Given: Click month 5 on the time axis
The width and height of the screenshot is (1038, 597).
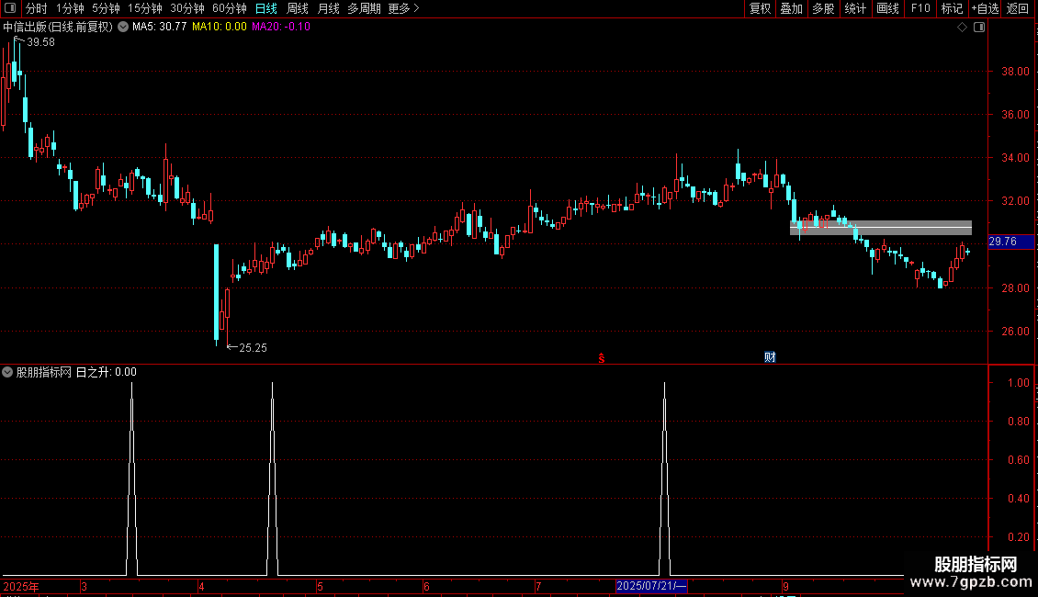Looking at the screenshot, I should (320, 586).
